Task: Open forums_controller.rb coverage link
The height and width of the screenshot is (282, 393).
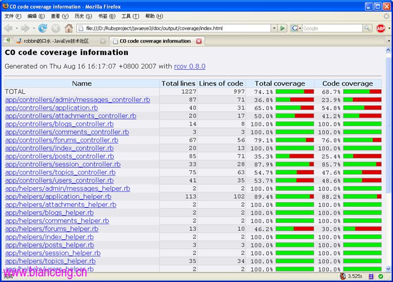Action: (x=61, y=140)
